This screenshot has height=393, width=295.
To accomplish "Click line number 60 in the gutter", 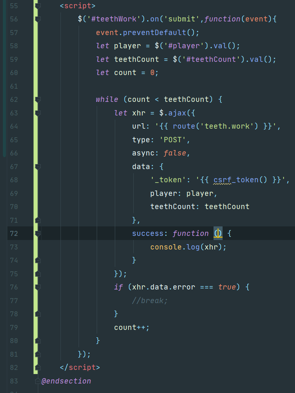I will [14, 73].
